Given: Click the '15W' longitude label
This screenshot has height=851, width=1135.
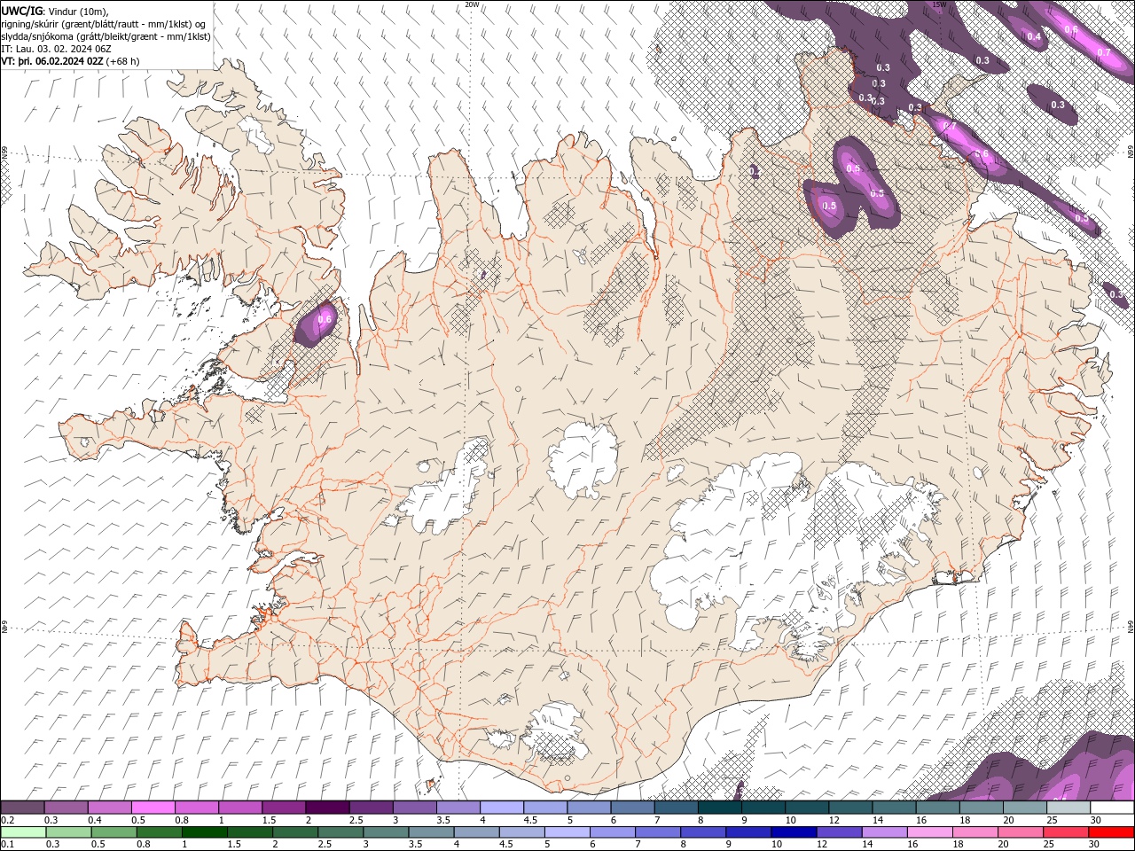Looking at the screenshot, I should pyautogui.click(x=940, y=4).
